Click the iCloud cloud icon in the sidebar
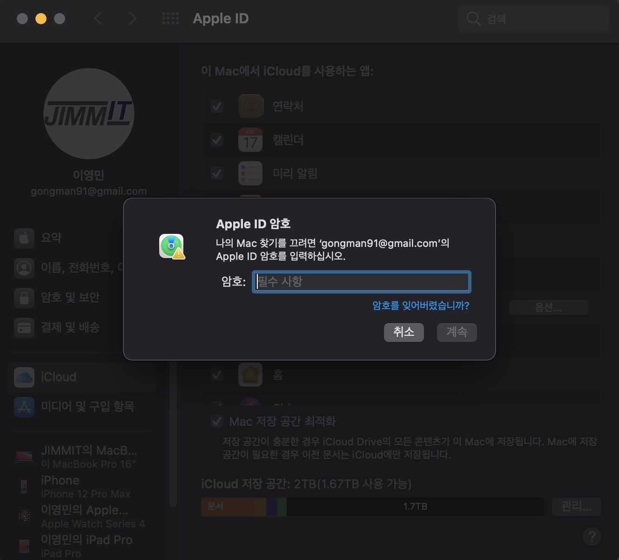 coord(24,377)
